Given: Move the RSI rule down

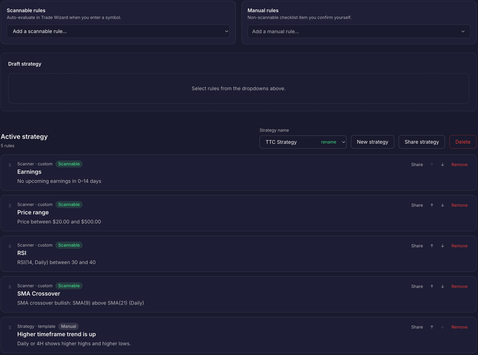Looking at the screenshot, I should click(x=442, y=246).
